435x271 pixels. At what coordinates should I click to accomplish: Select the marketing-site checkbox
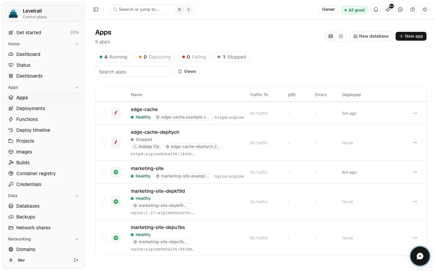click(104, 172)
